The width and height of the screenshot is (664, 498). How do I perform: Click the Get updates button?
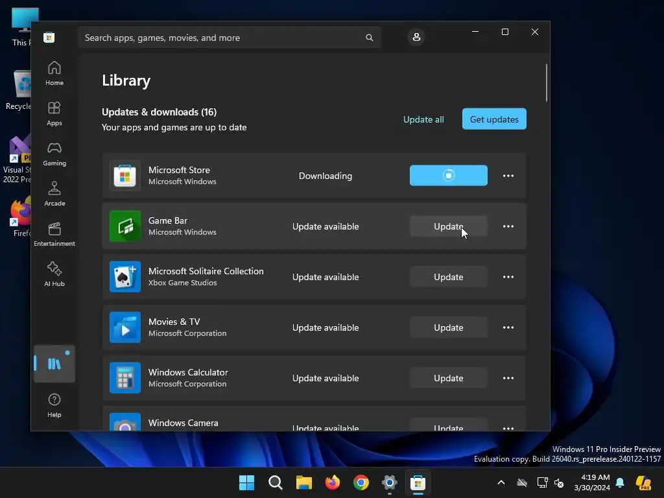point(494,119)
